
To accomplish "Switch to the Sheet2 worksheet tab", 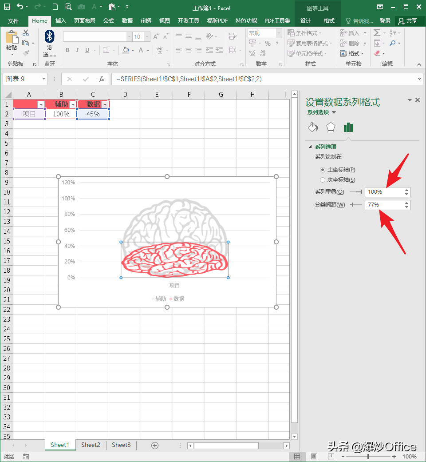I will 91,445.
